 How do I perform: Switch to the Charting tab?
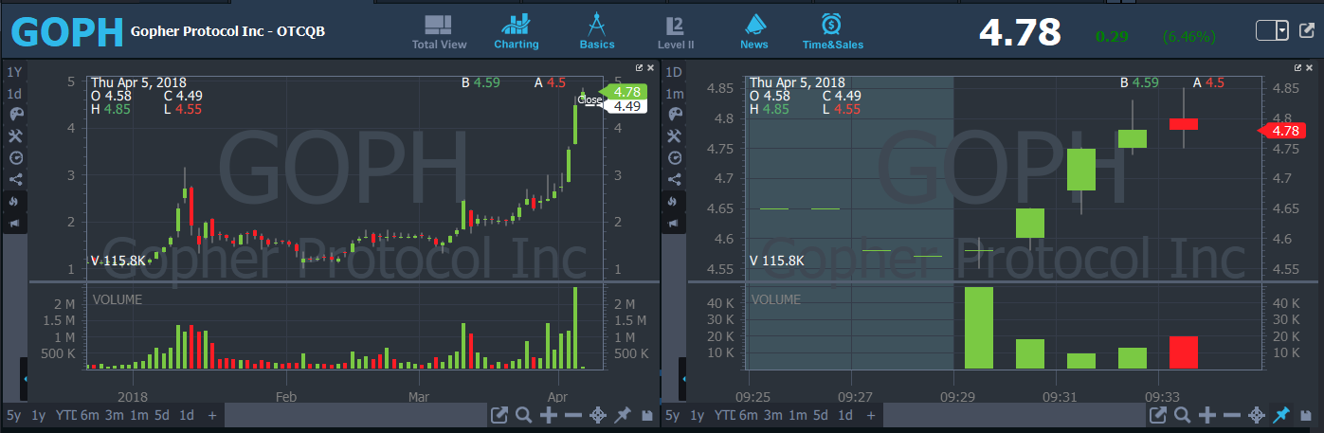pos(517,32)
